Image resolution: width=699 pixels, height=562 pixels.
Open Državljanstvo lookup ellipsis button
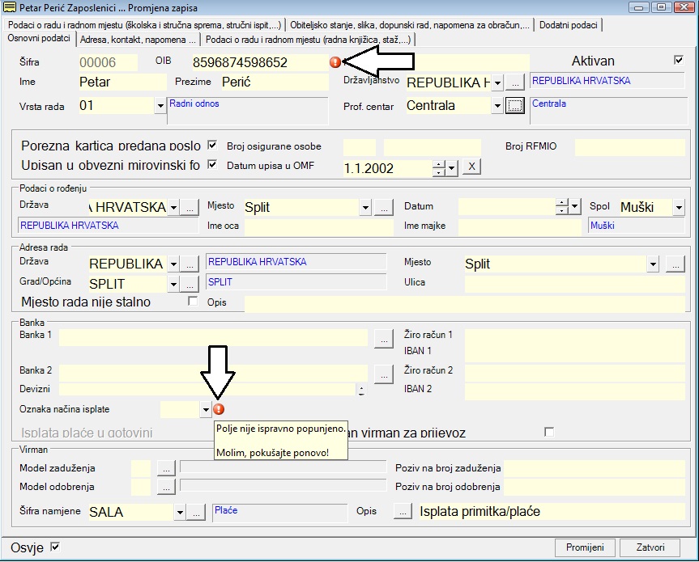coord(515,82)
